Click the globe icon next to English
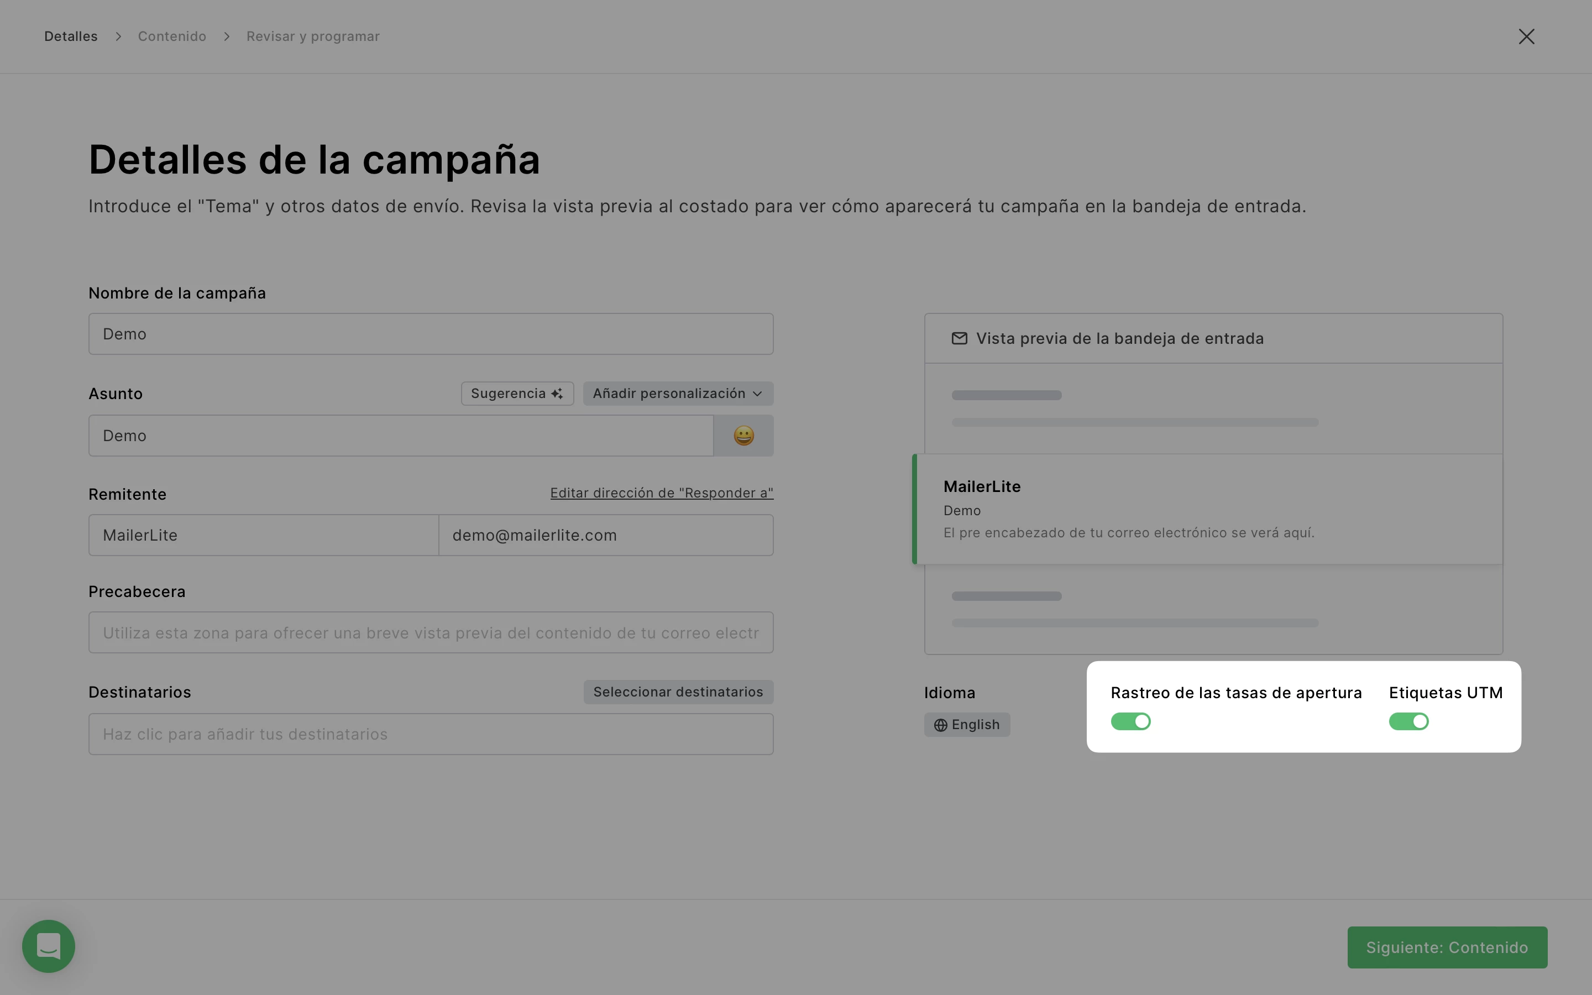1592x995 pixels. 941,725
